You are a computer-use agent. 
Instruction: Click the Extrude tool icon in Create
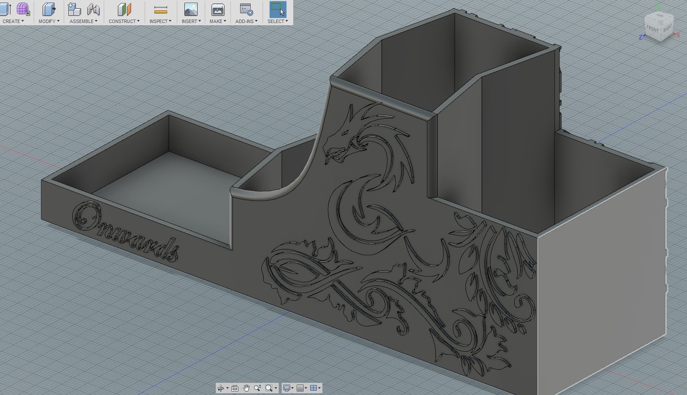(6, 9)
